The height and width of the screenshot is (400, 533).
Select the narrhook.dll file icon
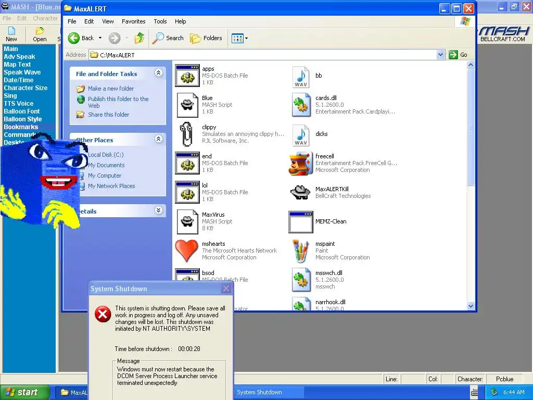click(x=300, y=304)
